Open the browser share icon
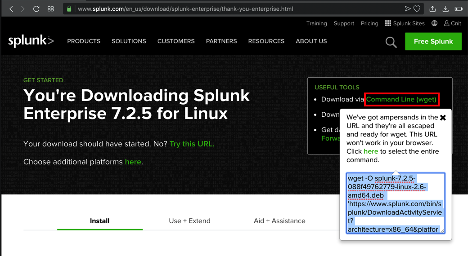 pyautogui.click(x=432, y=9)
